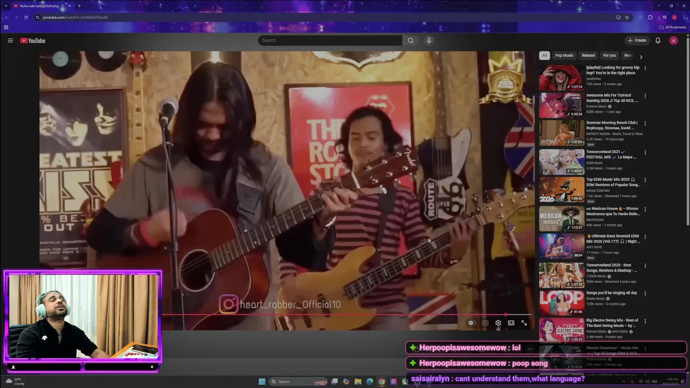690x388 pixels.
Task: Open the YouTube account avatar menu
Action: 673,40
